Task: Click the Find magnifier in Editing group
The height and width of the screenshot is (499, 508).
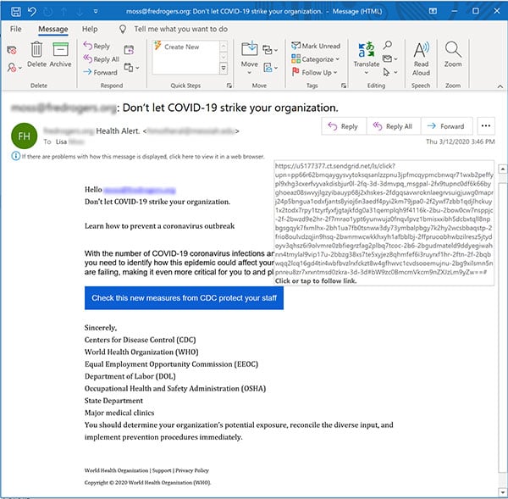Action: pos(387,46)
